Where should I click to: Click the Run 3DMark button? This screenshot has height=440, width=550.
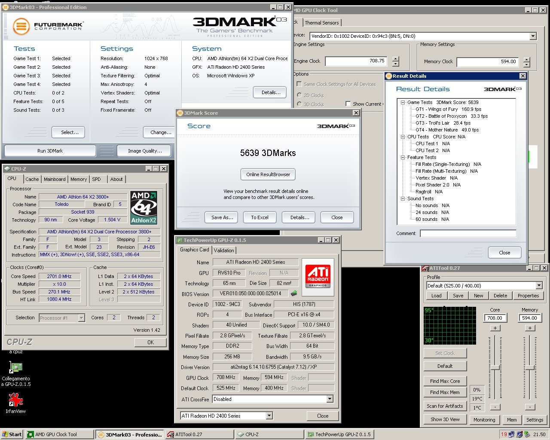[50, 151]
